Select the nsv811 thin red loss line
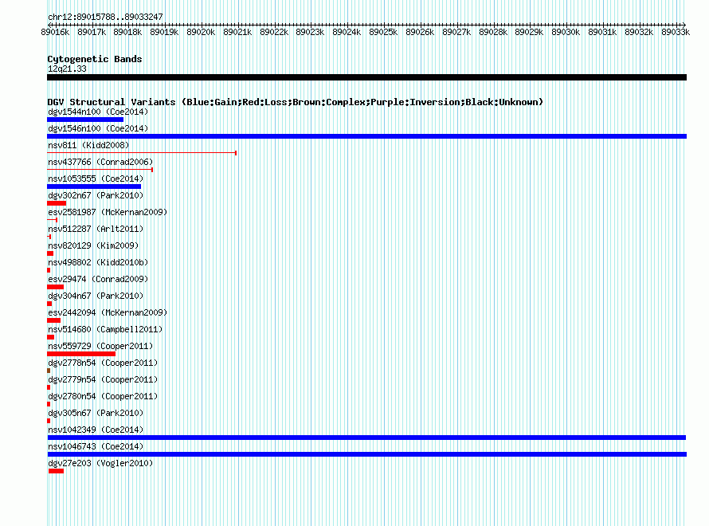The image size is (709, 526). 142,153
